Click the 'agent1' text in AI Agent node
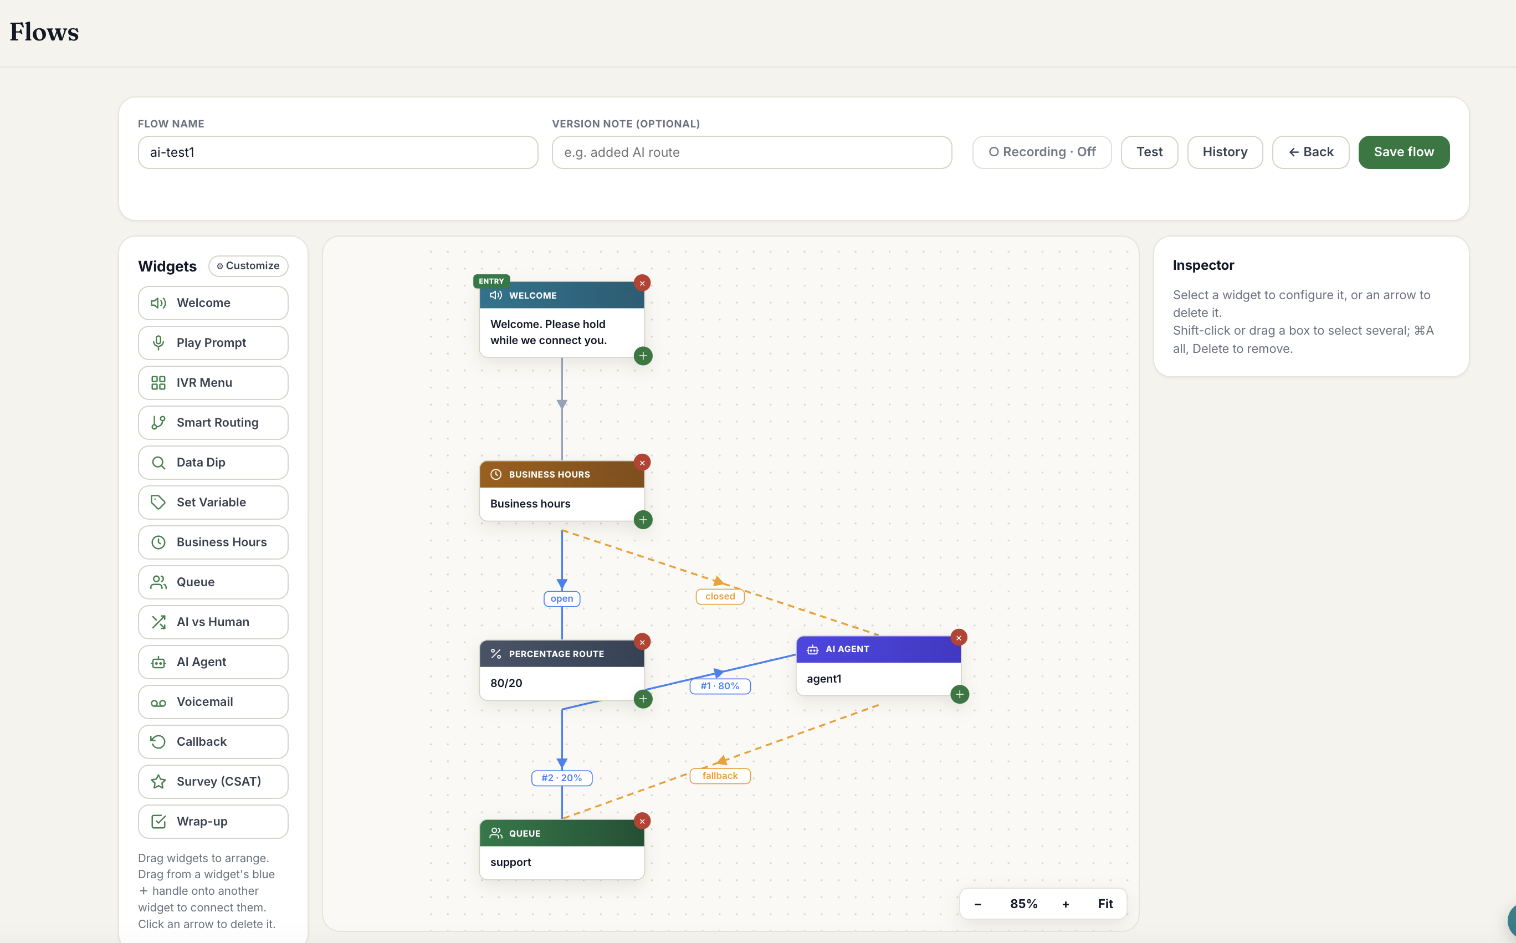1516x943 pixels. click(824, 679)
